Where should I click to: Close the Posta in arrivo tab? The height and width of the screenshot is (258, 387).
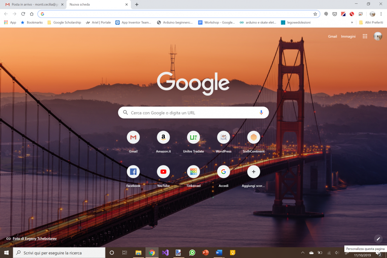click(x=62, y=5)
